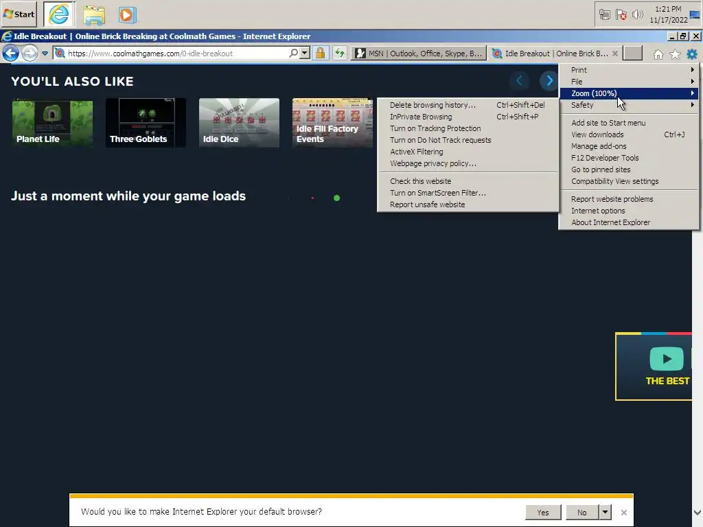
Task: Open Compatibility View settings
Action: (629, 181)
